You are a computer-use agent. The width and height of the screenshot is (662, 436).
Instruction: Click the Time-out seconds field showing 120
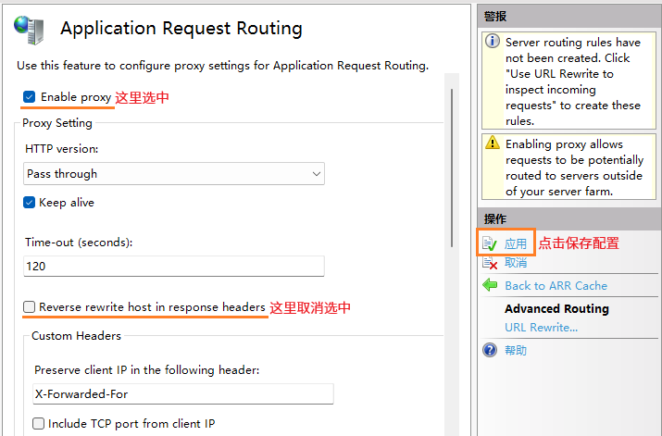[174, 266]
